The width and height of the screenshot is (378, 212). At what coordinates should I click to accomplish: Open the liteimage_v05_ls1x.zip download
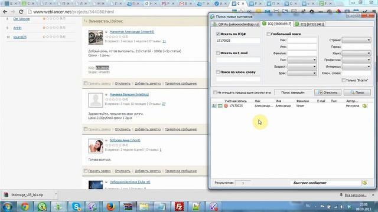(x=27, y=195)
